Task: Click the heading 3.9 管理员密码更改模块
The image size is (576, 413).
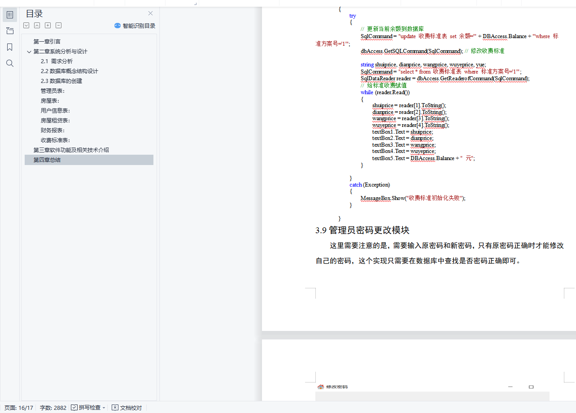Action: coord(362,230)
